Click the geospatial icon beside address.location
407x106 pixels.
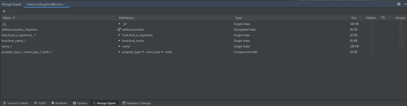(x=119, y=30)
